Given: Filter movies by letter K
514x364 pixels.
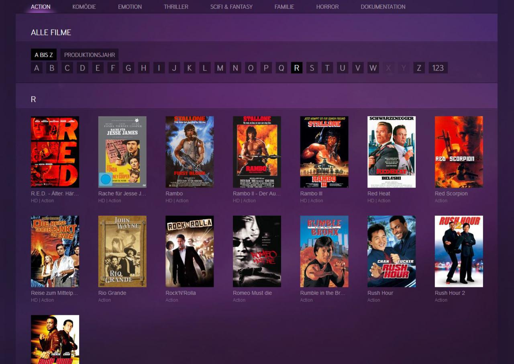Looking at the screenshot, I should click(190, 68).
